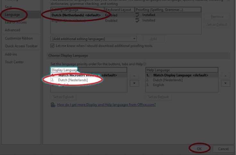This screenshot has height=155, width=236.
Task: Open link for more Display and Help languages
Action: [x=106, y=105]
